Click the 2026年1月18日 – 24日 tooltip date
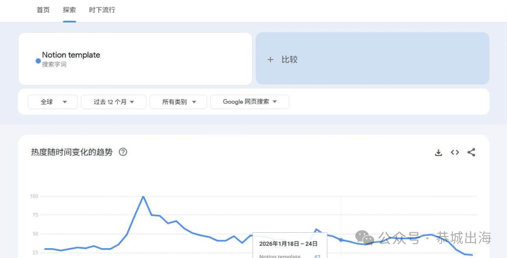This screenshot has width=507, height=258. tap(288, 244)
